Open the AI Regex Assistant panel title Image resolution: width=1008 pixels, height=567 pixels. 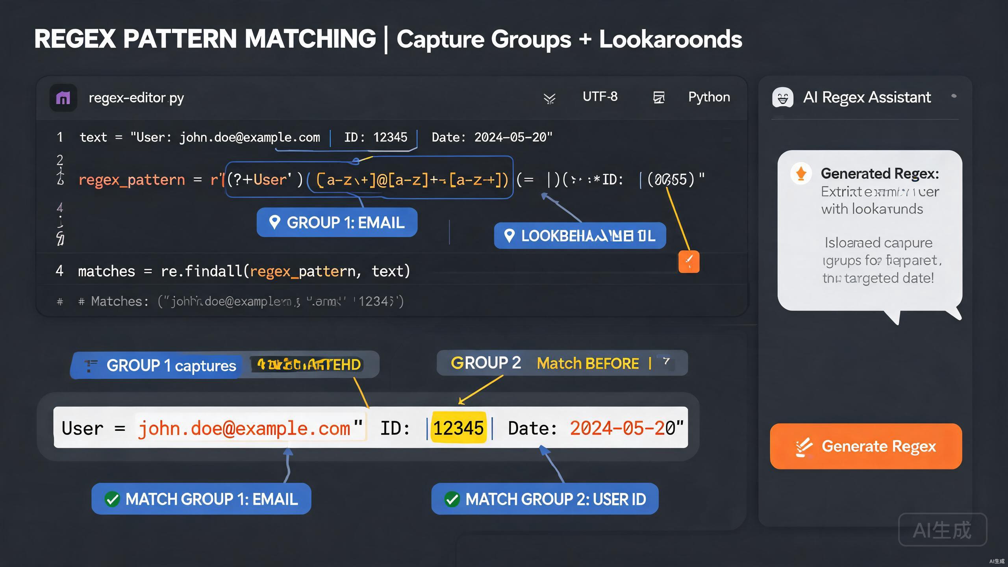click(x=867, y=97)
